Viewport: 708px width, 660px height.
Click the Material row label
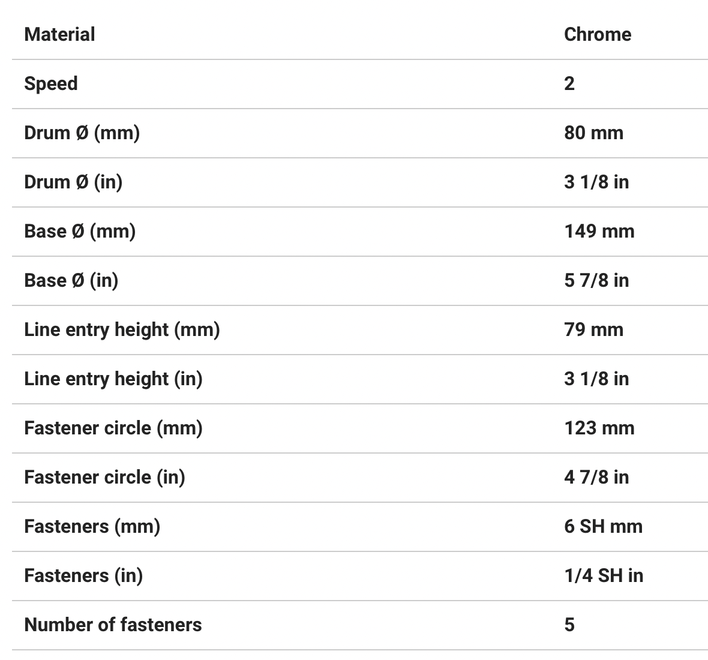(x=59, y=34)
